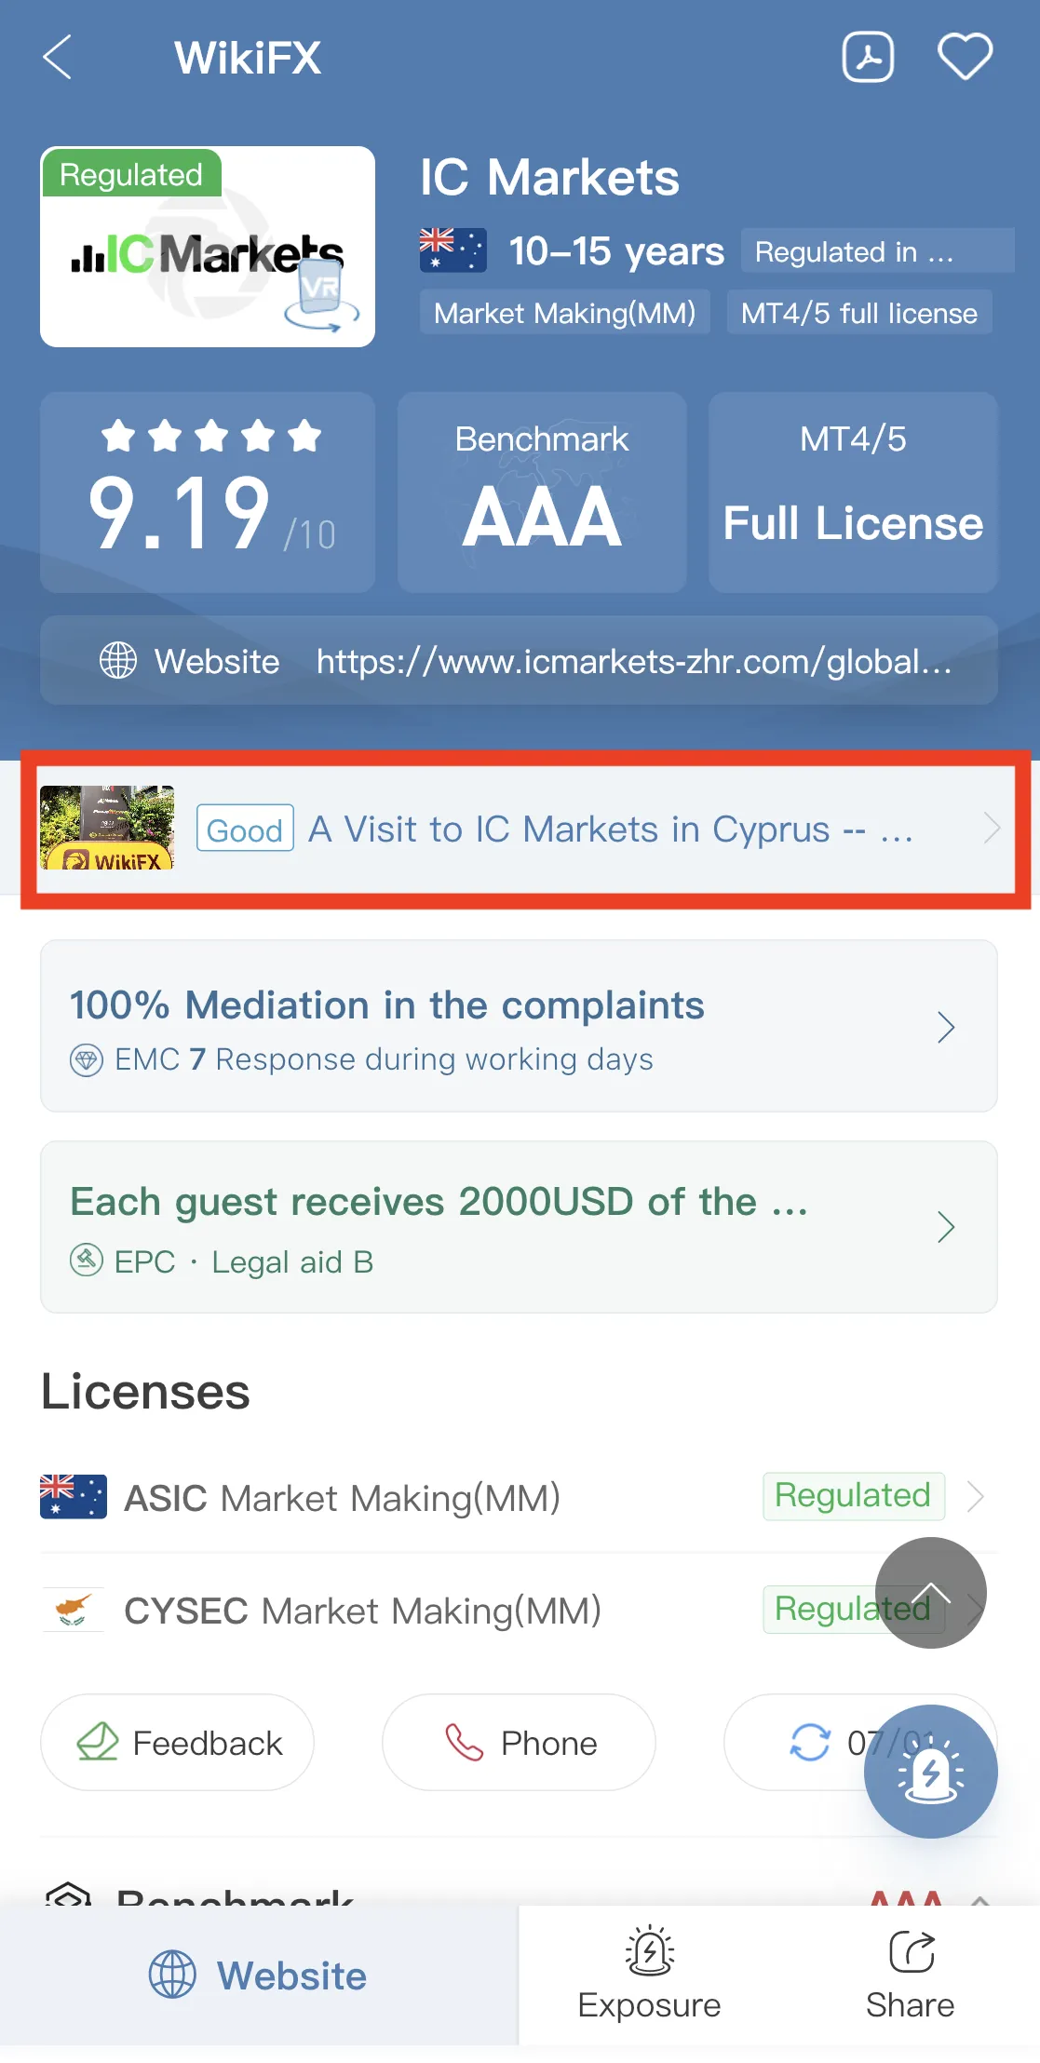
Task: Tap the MT4/5 Full License card
Action: tap(853, 492)
